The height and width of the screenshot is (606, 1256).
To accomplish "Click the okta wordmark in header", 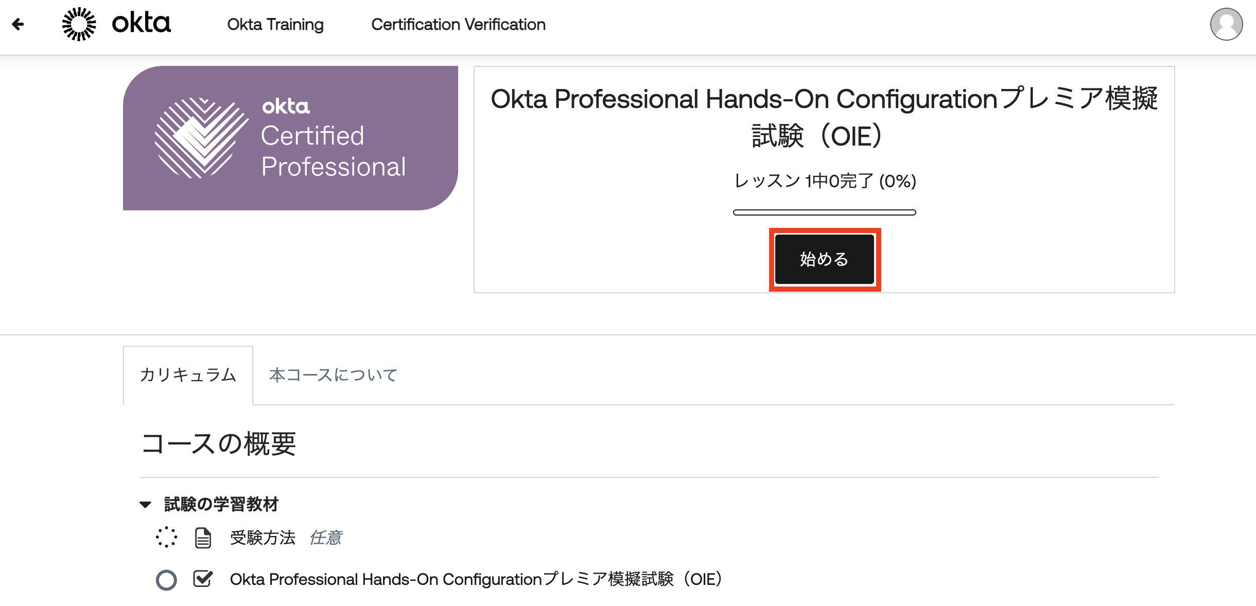I will coord(141,24).
